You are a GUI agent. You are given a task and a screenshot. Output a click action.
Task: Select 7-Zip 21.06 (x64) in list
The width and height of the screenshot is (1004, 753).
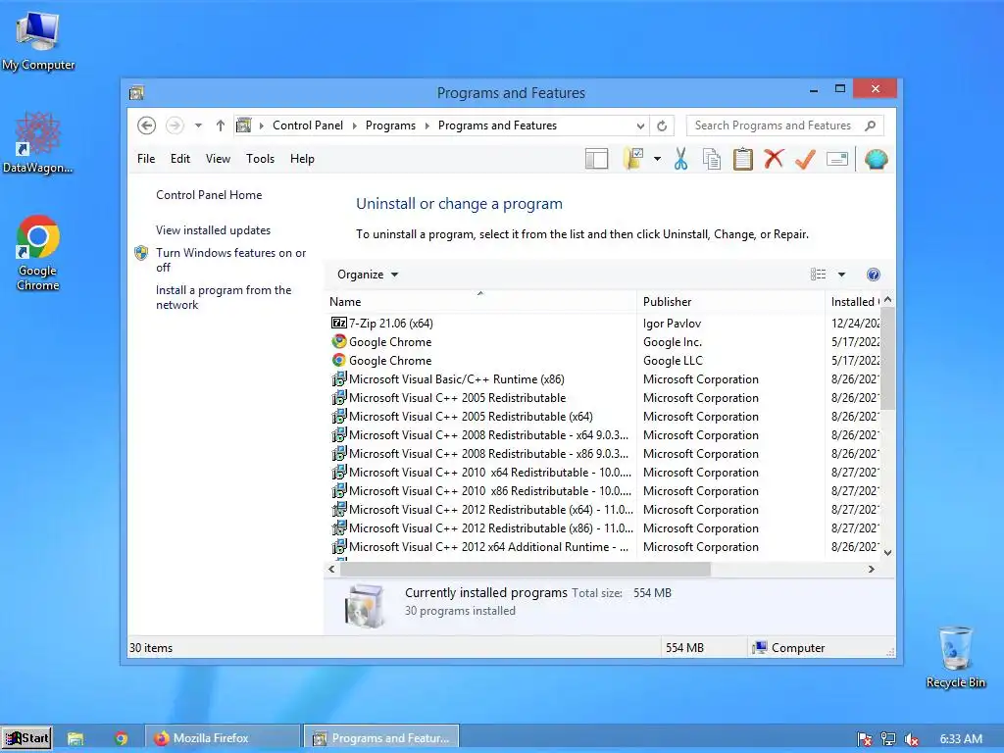(x=381, y=324)
